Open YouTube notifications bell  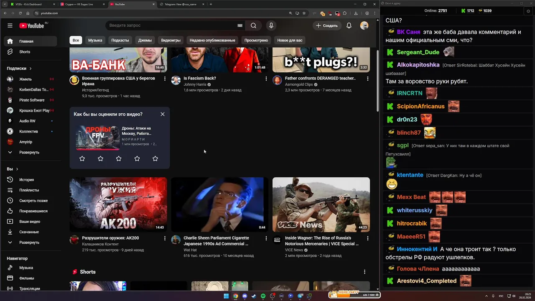pos(349,26)
